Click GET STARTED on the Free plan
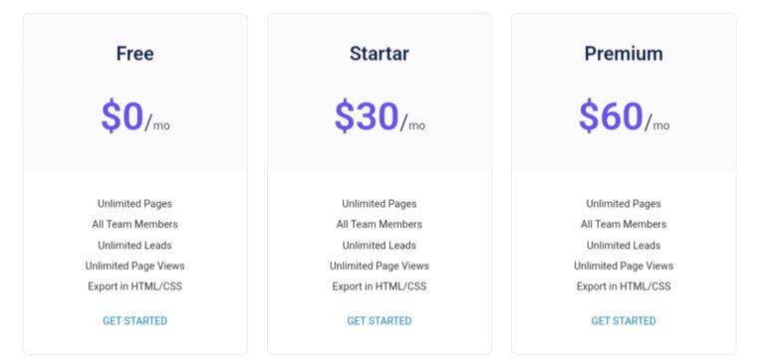Viewport: 765px width, 364px height. 135,320
